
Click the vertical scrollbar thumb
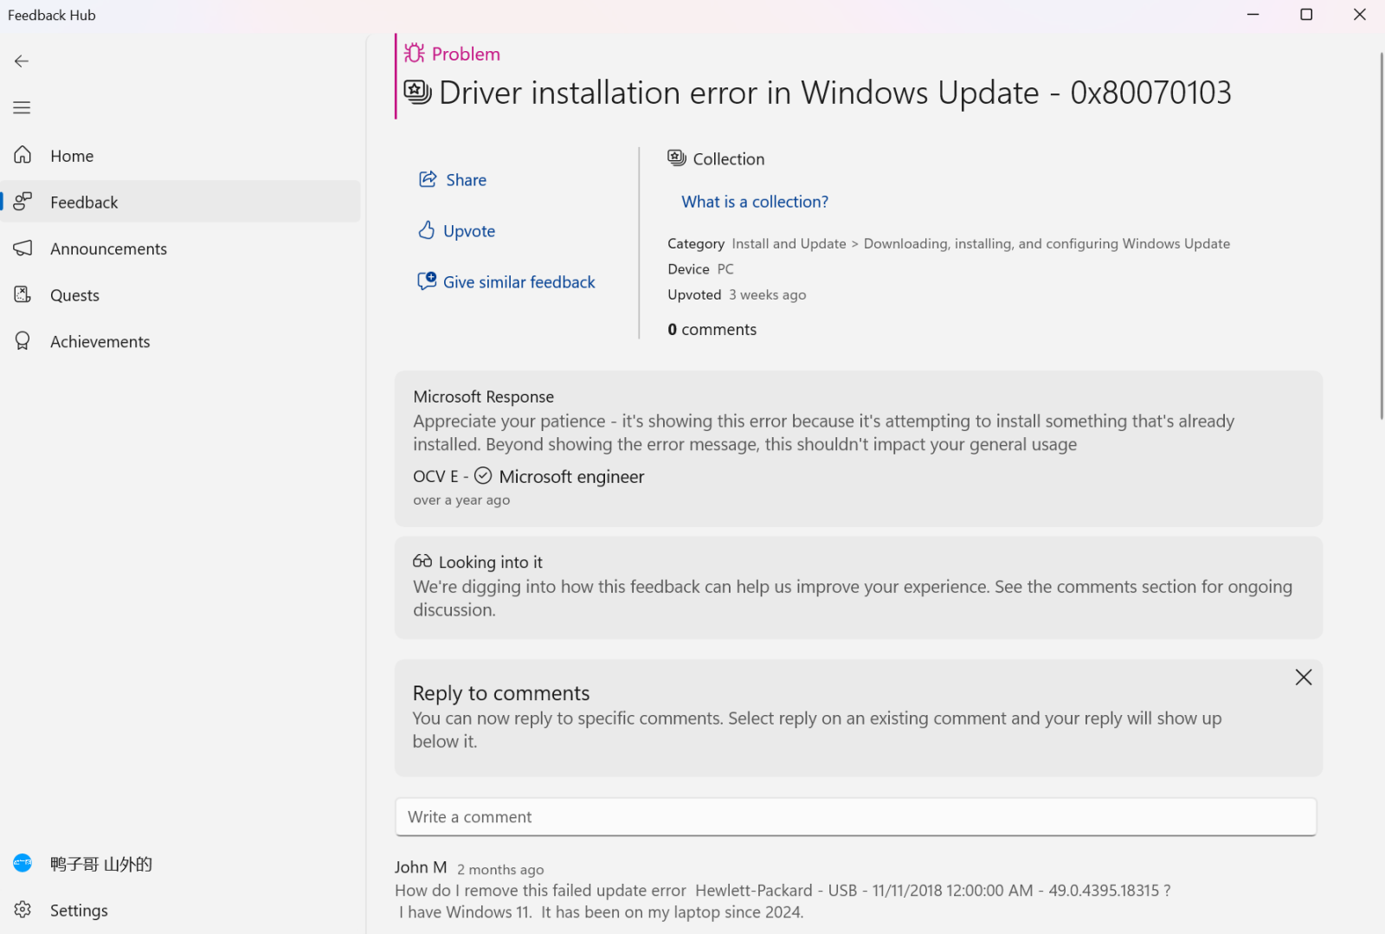[1381, 235]
